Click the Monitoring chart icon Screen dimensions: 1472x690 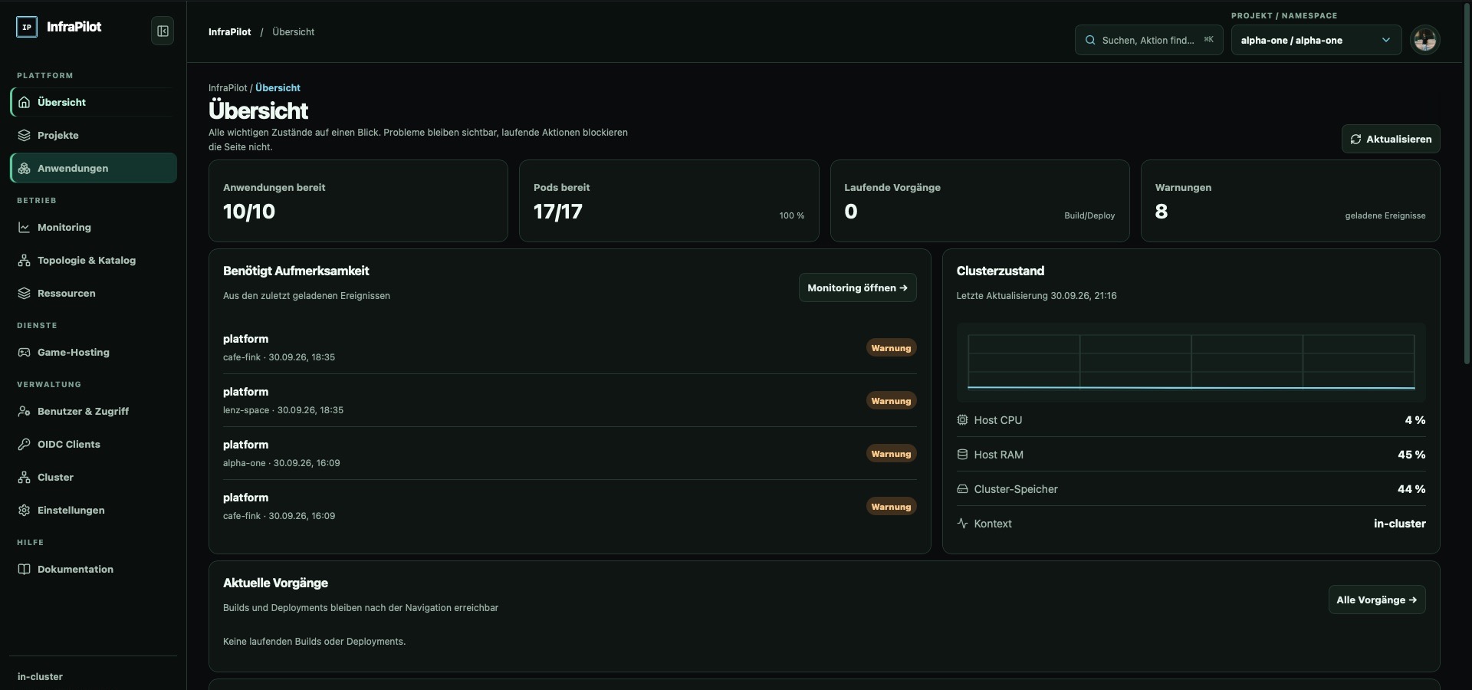tap(25, 227)
